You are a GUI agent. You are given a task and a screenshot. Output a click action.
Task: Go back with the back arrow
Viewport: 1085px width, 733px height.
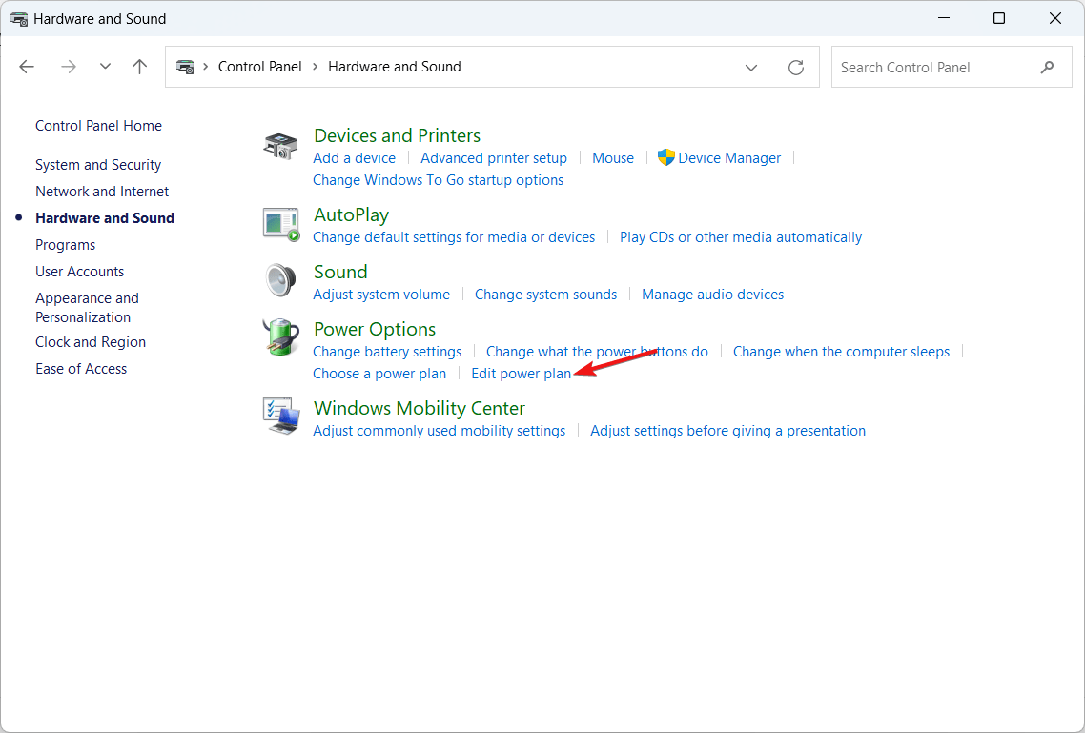pyautogui.click(x=27, y=67)
